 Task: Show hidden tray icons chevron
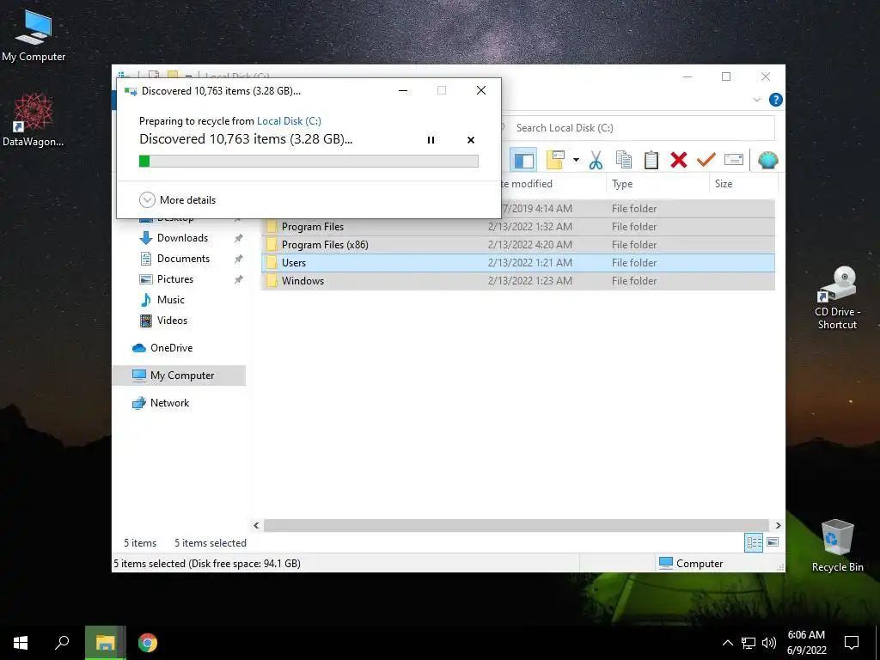[727, 643]
